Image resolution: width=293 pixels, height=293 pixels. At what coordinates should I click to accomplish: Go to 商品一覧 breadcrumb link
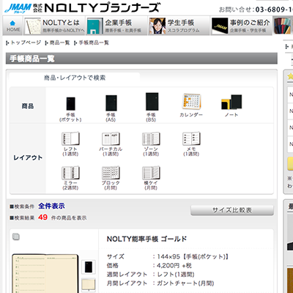pos(59,42)
